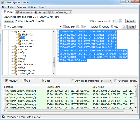Image resolution: width=140 pixels, height=120 pixels.
Task: Enable Show image thumbnails checkbox
Action: 73,81
